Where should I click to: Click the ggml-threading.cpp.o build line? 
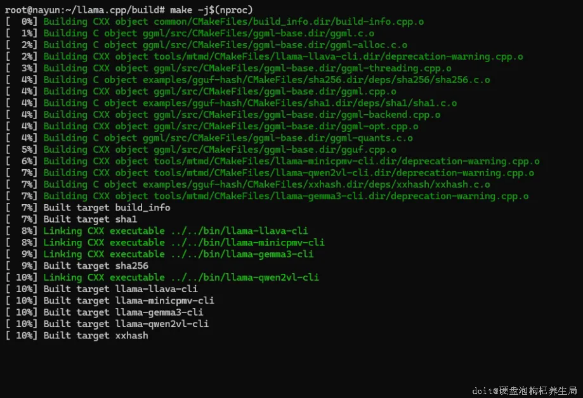[247, 68]
